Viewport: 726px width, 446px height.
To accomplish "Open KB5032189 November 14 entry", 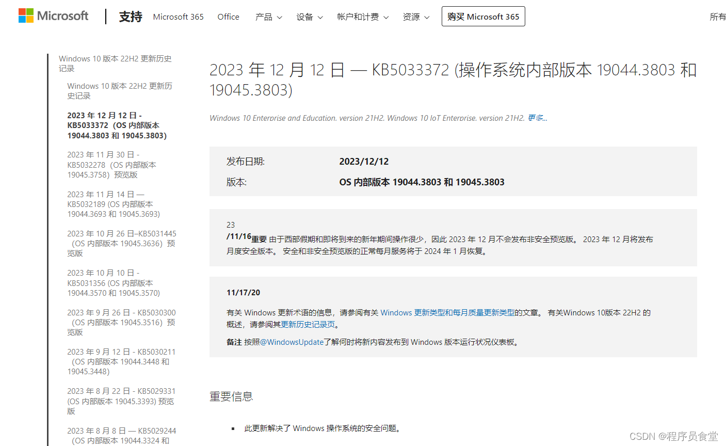I will pos(114,204).
